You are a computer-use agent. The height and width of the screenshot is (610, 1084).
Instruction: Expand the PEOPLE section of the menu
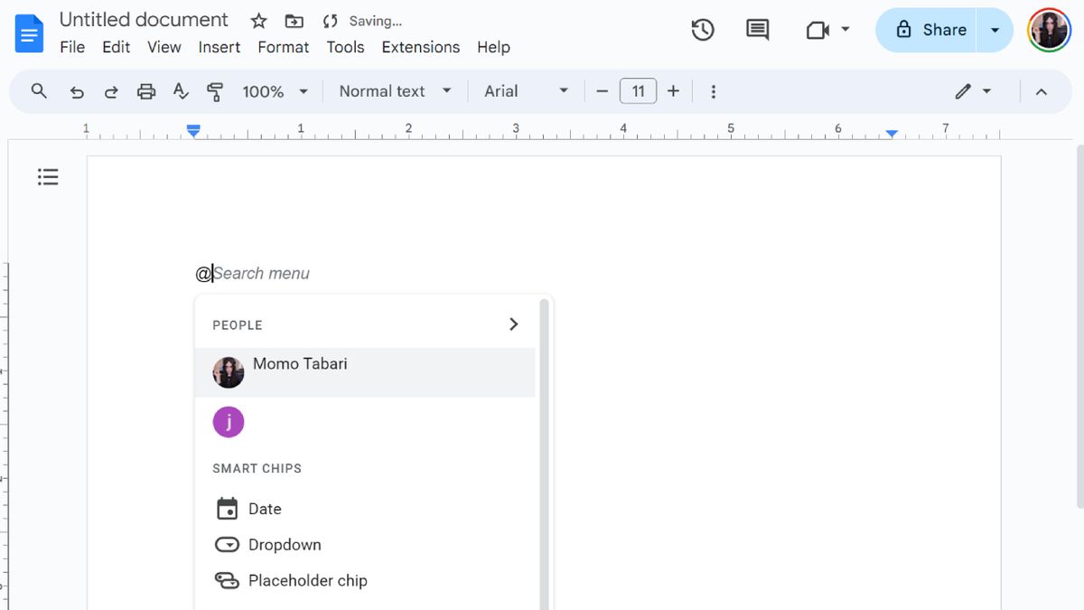point(513,324)
